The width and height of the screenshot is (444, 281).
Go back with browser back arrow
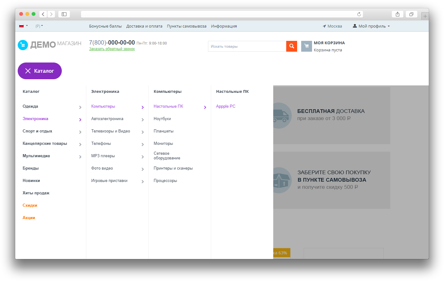43,14
